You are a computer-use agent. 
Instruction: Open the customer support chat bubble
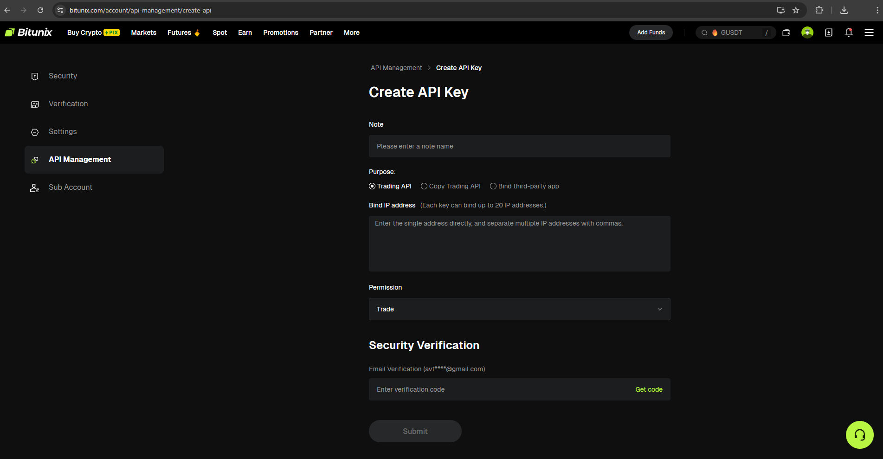pos(859,435)
